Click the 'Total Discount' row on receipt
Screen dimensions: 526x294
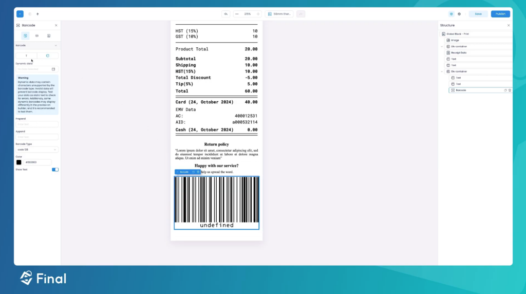tap(216, 78)
